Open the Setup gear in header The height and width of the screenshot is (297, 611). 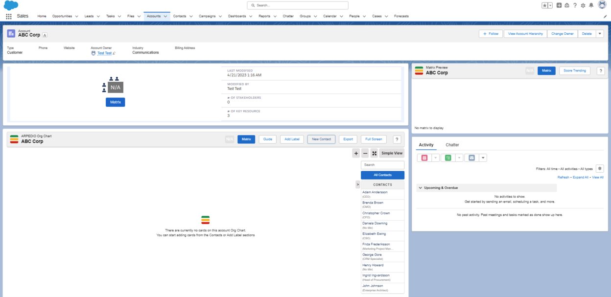pyautogui.click(x=583, y=5)
